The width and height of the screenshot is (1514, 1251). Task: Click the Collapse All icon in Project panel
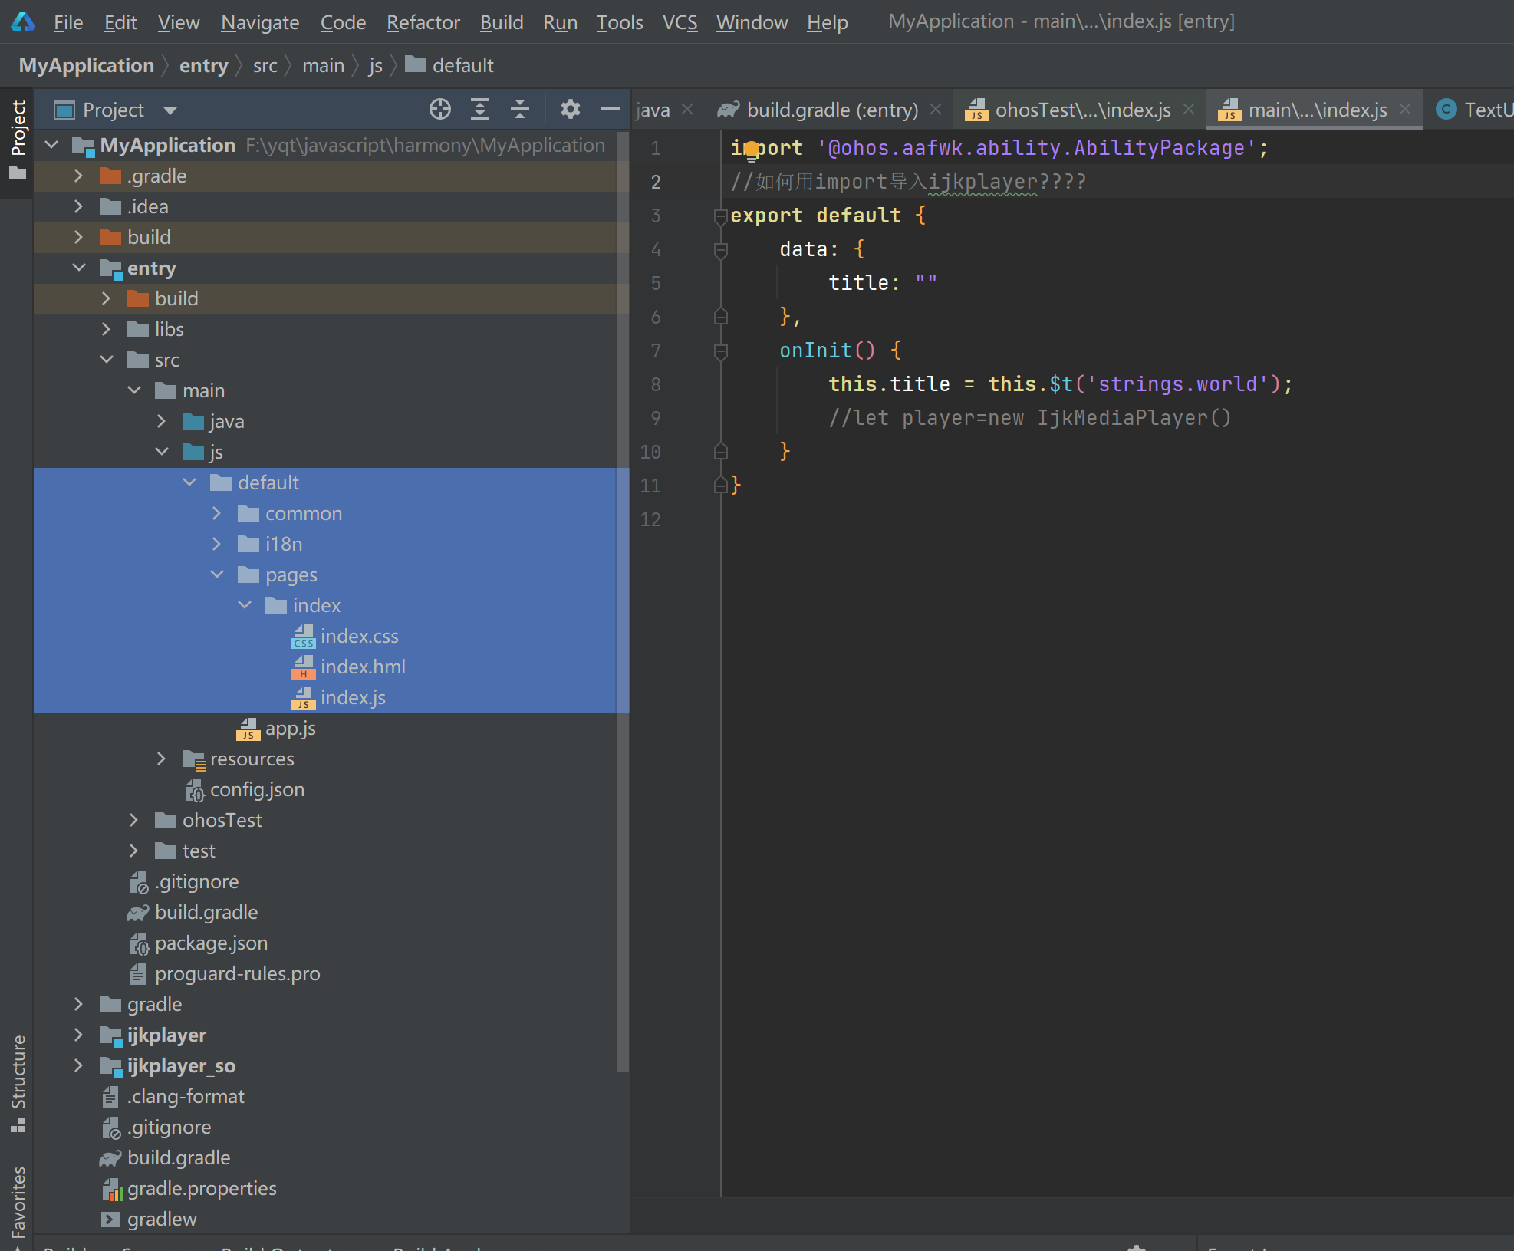(520, 110)
